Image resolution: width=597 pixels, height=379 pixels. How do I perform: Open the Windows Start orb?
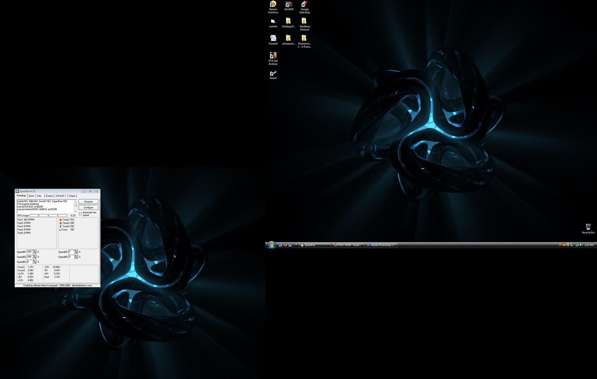[271, 245]
